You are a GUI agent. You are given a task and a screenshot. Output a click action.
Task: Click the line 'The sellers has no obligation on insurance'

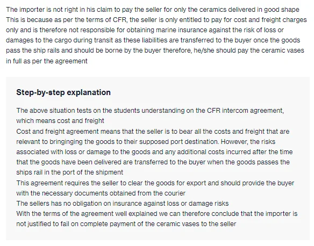[x=123, y=204]
